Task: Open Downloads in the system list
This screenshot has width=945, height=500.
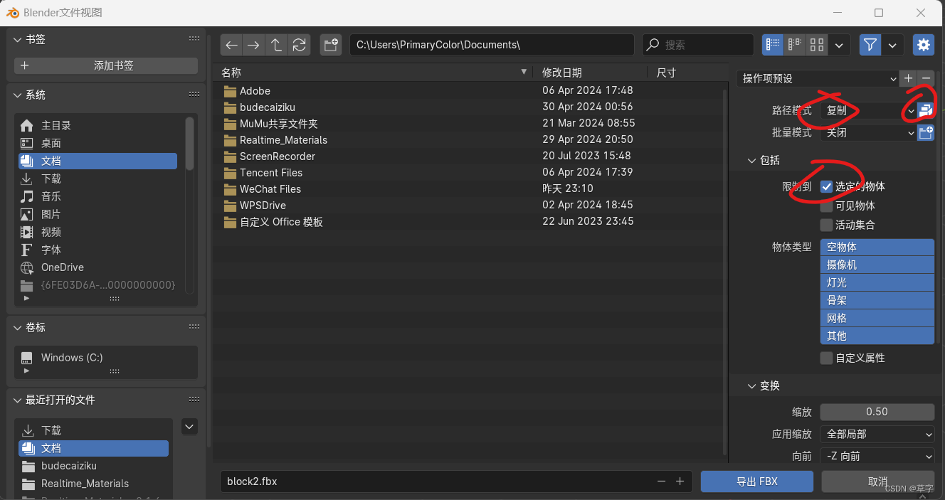Action: (x=98, y=179)
